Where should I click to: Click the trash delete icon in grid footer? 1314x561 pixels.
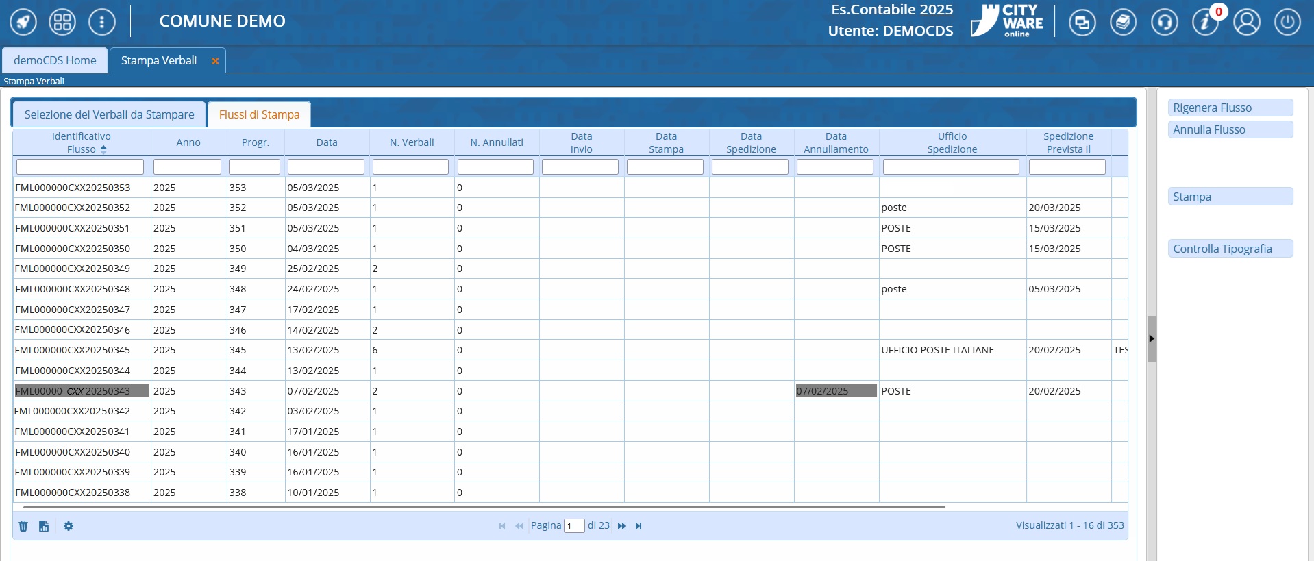tap(23, 526)
